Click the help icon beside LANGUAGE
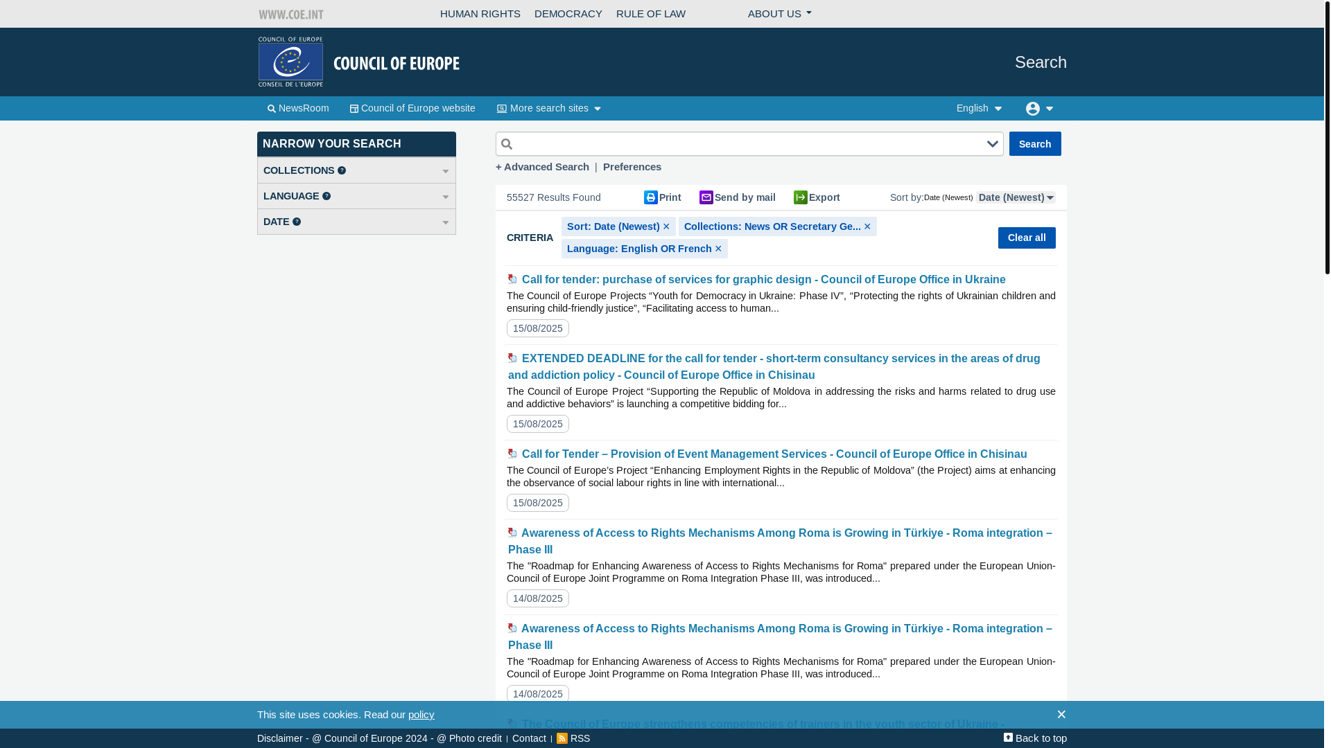 coord(327,196)
